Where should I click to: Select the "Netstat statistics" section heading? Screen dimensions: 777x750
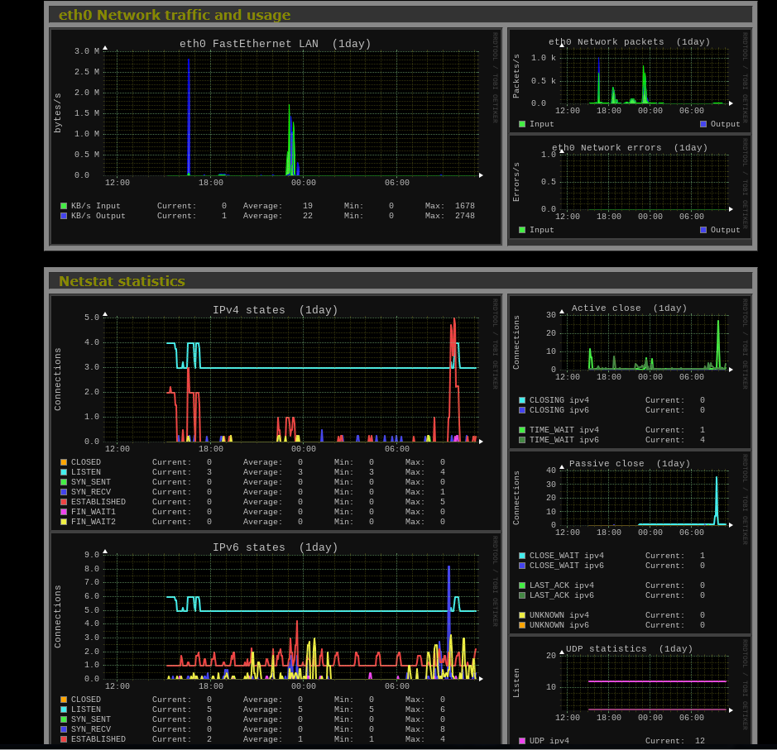122,281
